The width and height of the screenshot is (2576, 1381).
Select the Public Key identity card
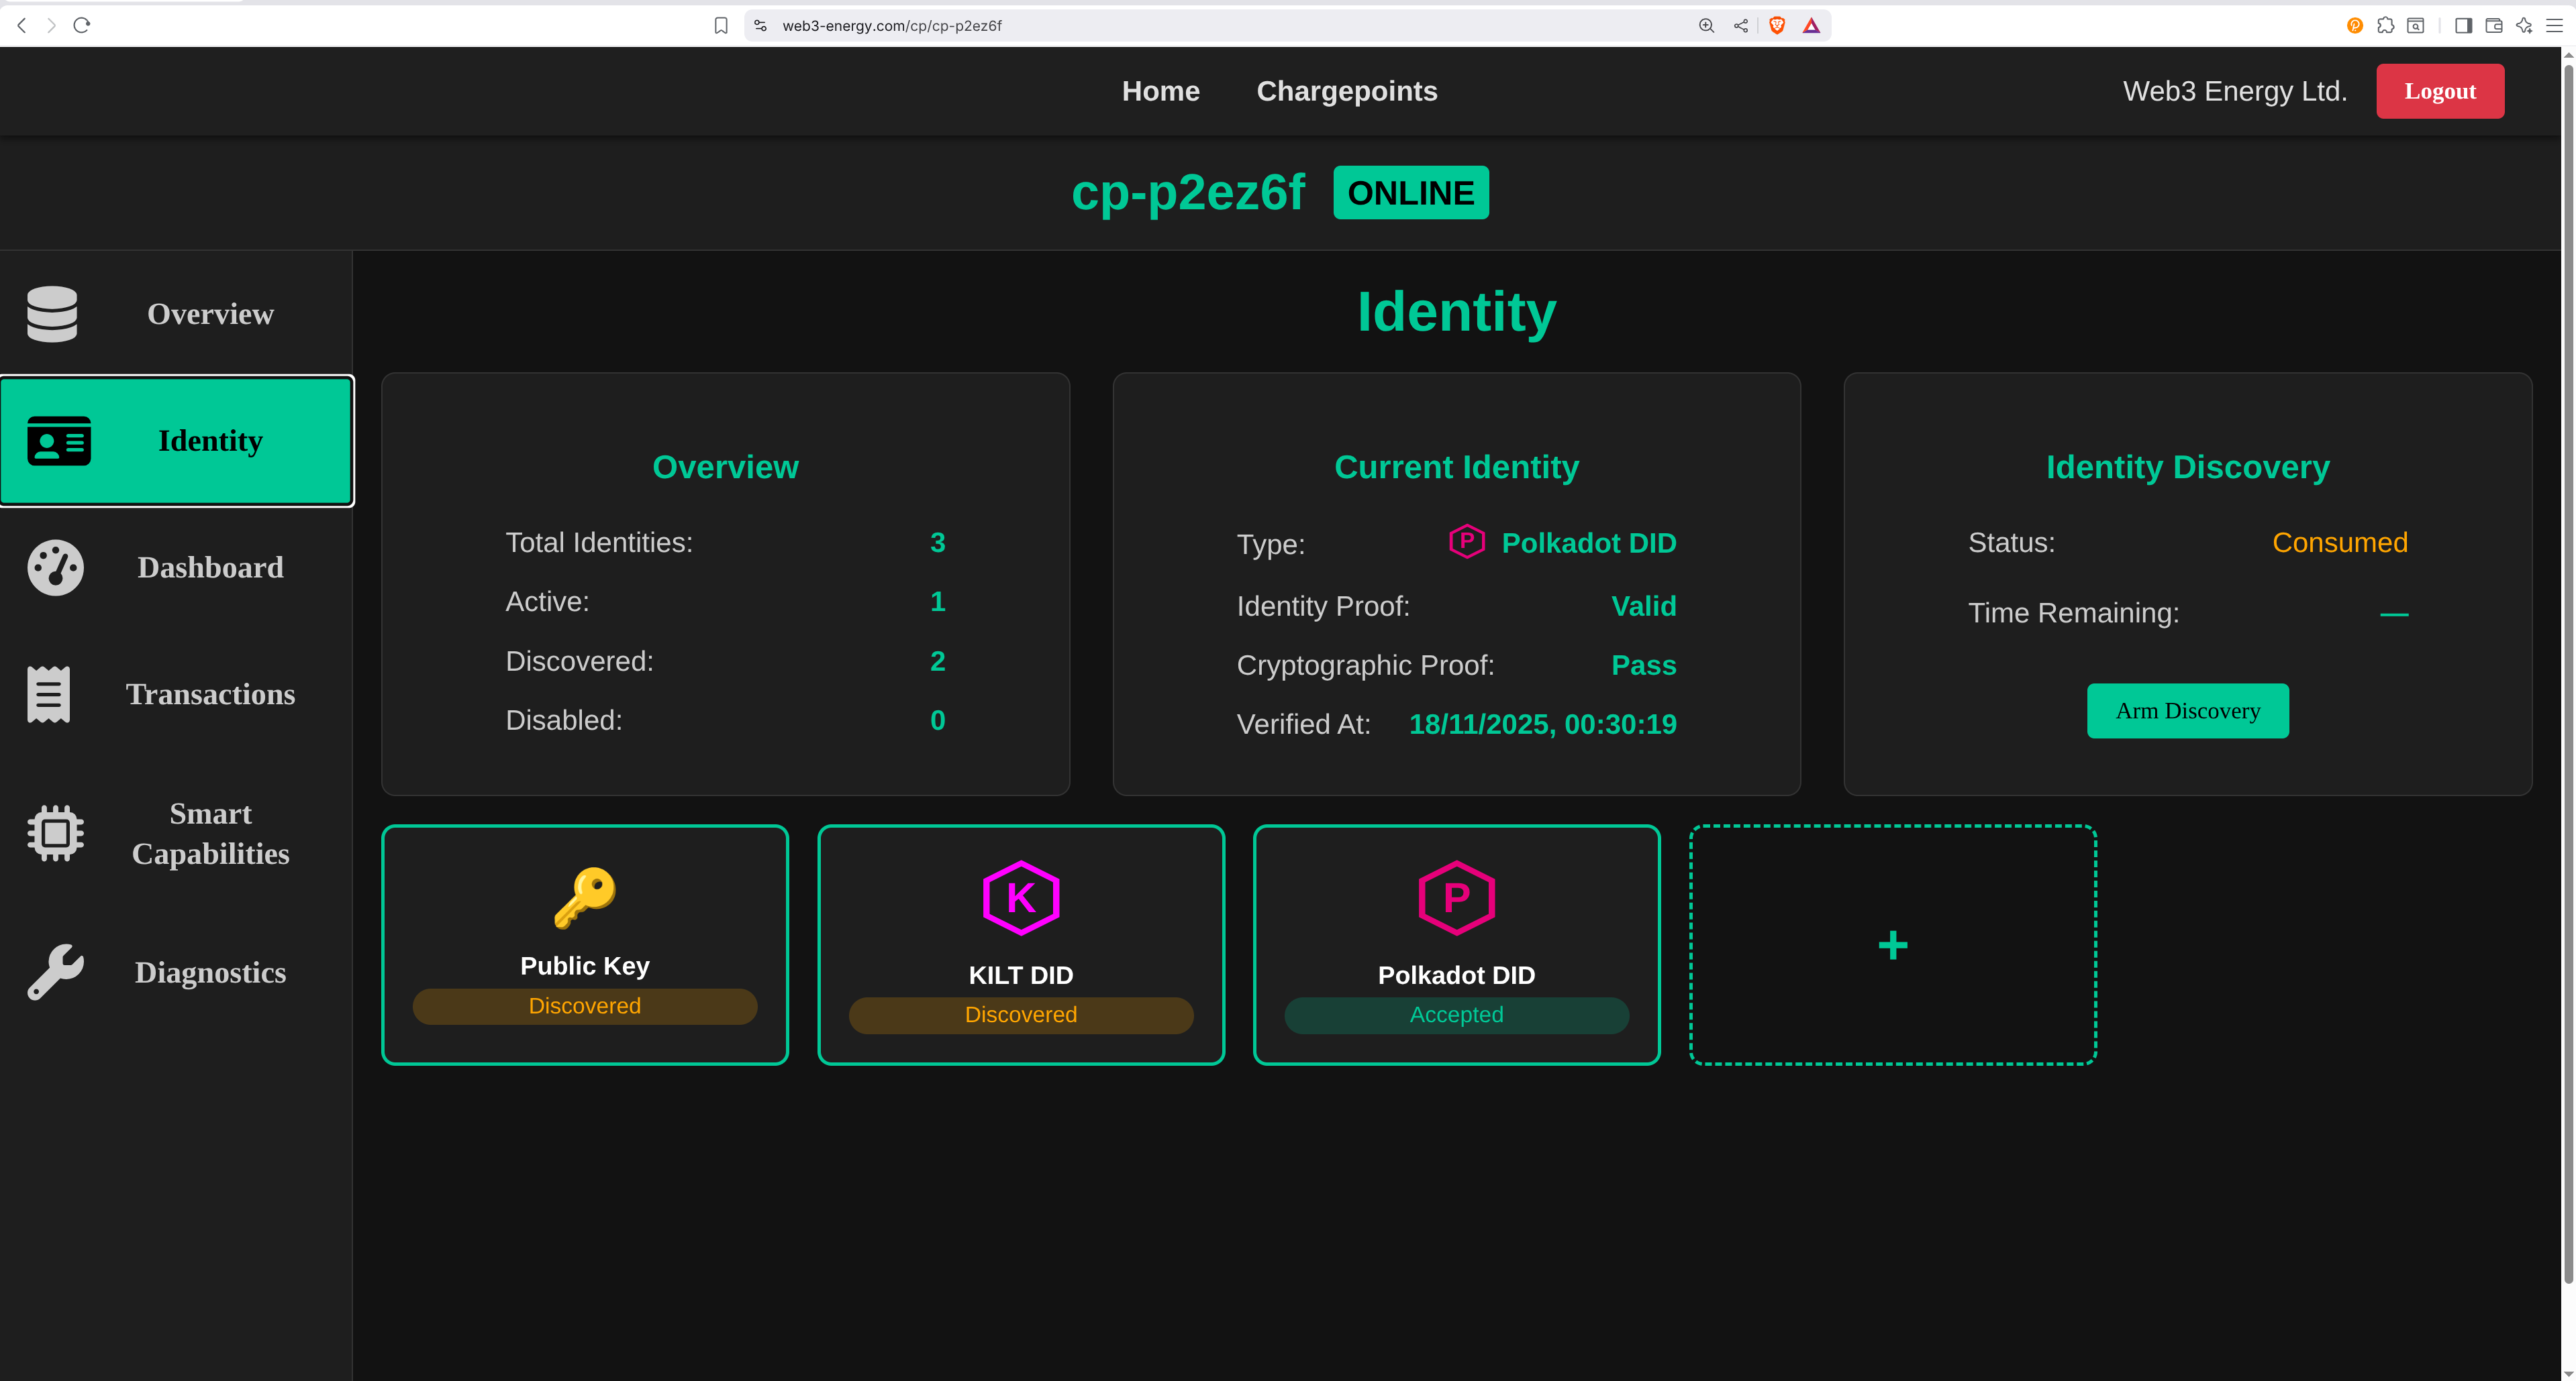tap(585, 945)
